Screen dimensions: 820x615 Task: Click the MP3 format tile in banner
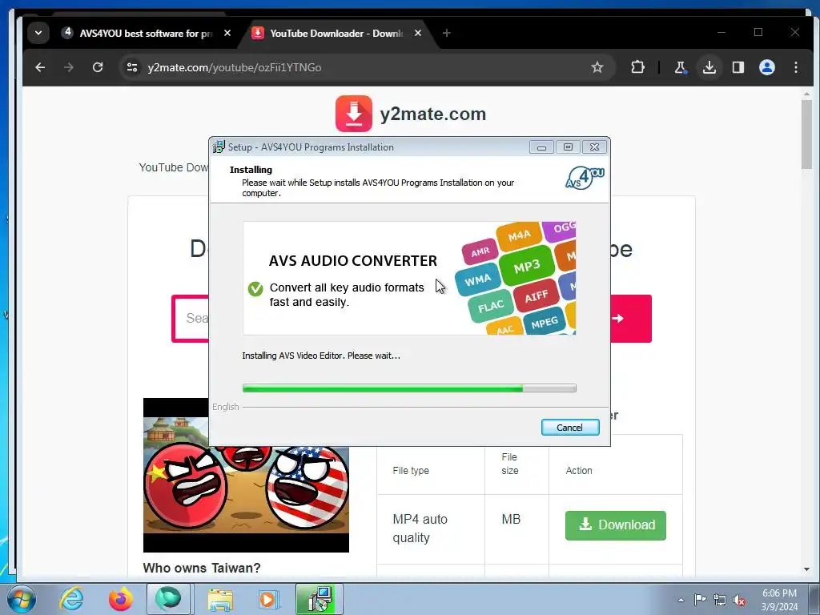[x=527, y=267]
